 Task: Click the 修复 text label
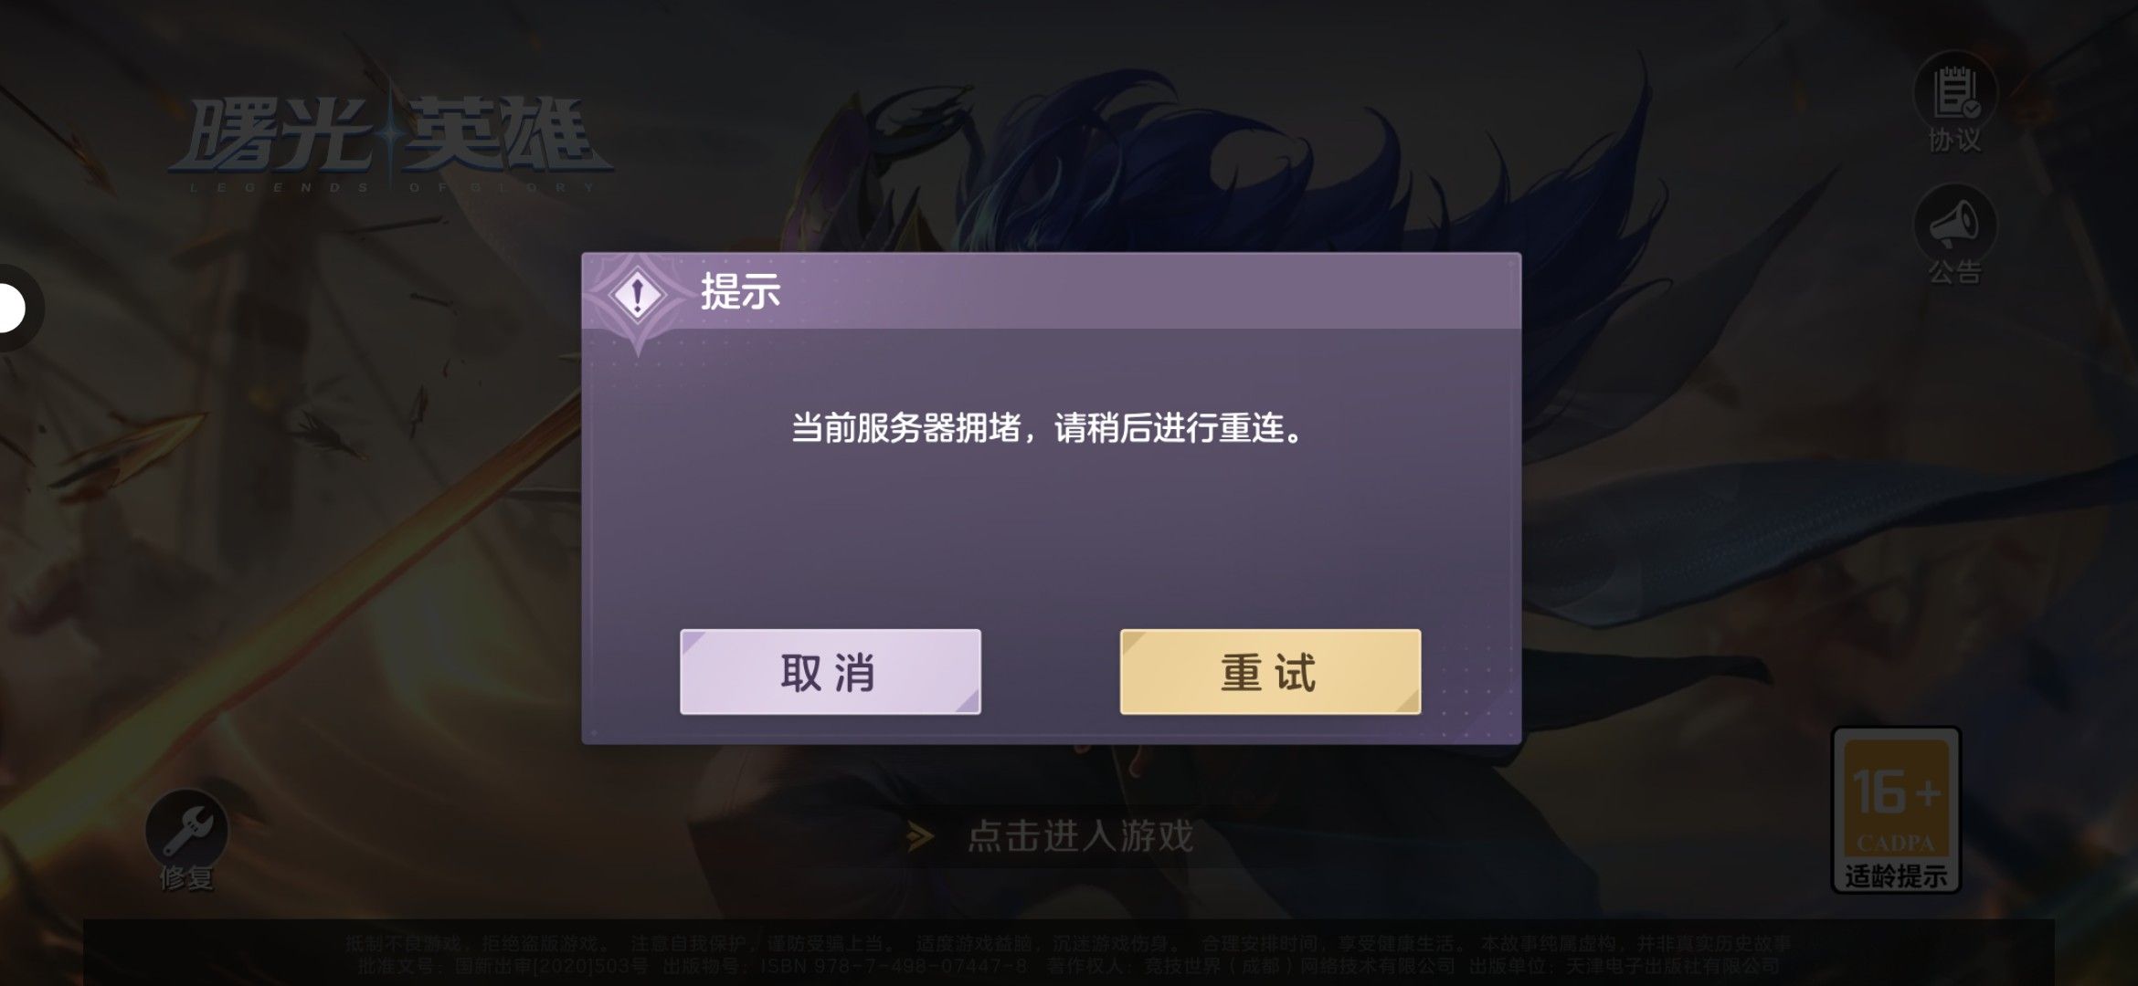(x=186, y=877)
